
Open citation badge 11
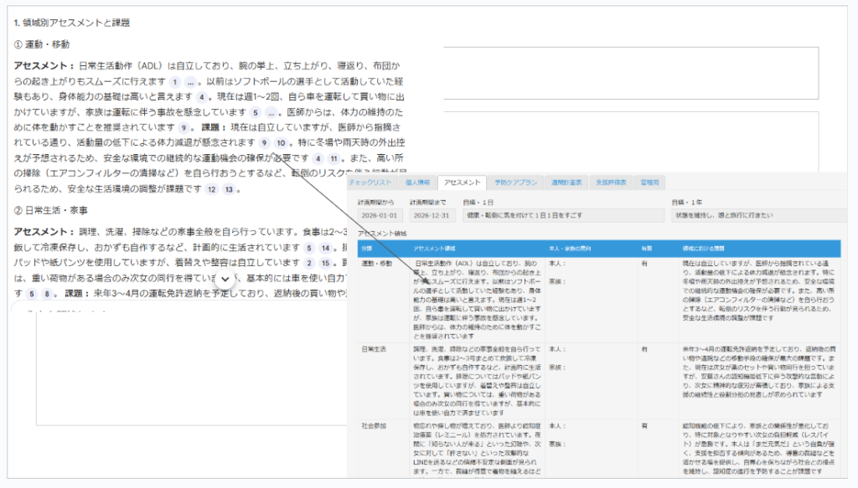tap(333, 158)
